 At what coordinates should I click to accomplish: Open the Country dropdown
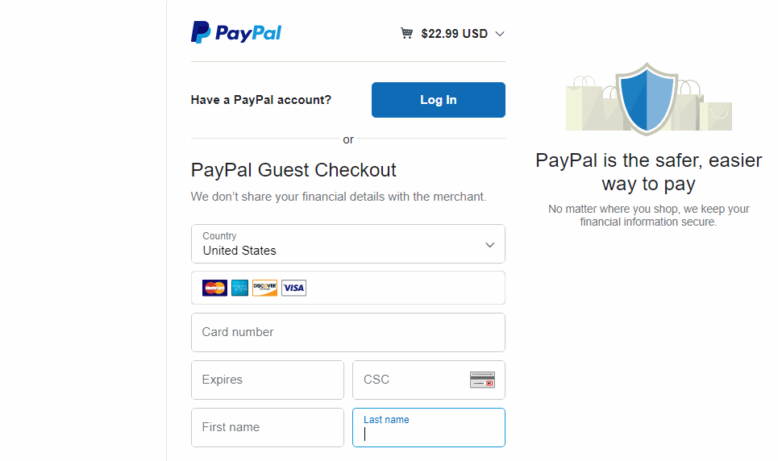[348, 243]
